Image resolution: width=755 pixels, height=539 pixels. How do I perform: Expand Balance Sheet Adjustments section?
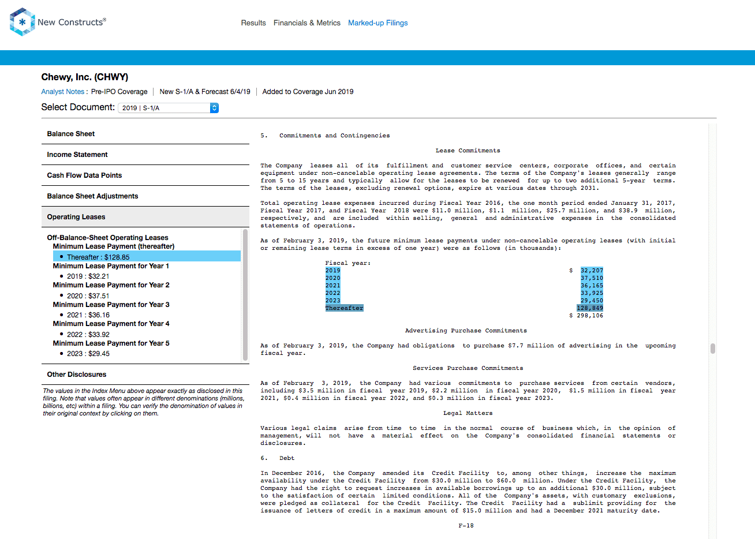coord(145,196)
